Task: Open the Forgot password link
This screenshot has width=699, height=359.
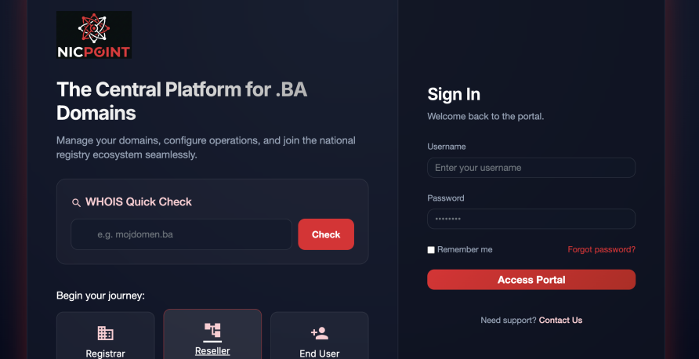Action: pyautogui.click(x=601, y=249)
